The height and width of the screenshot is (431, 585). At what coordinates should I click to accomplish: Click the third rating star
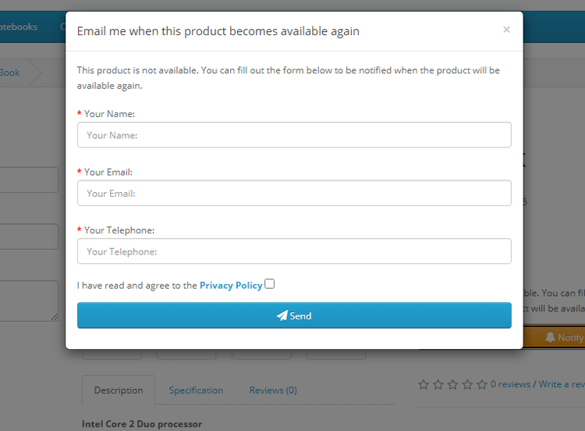tap(452, 384)
